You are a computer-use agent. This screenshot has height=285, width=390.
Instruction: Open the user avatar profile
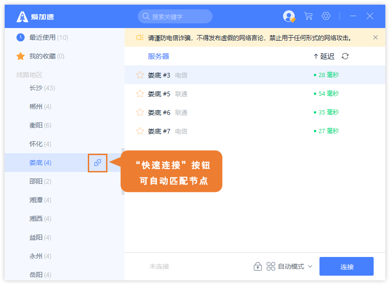click(289, 16)
